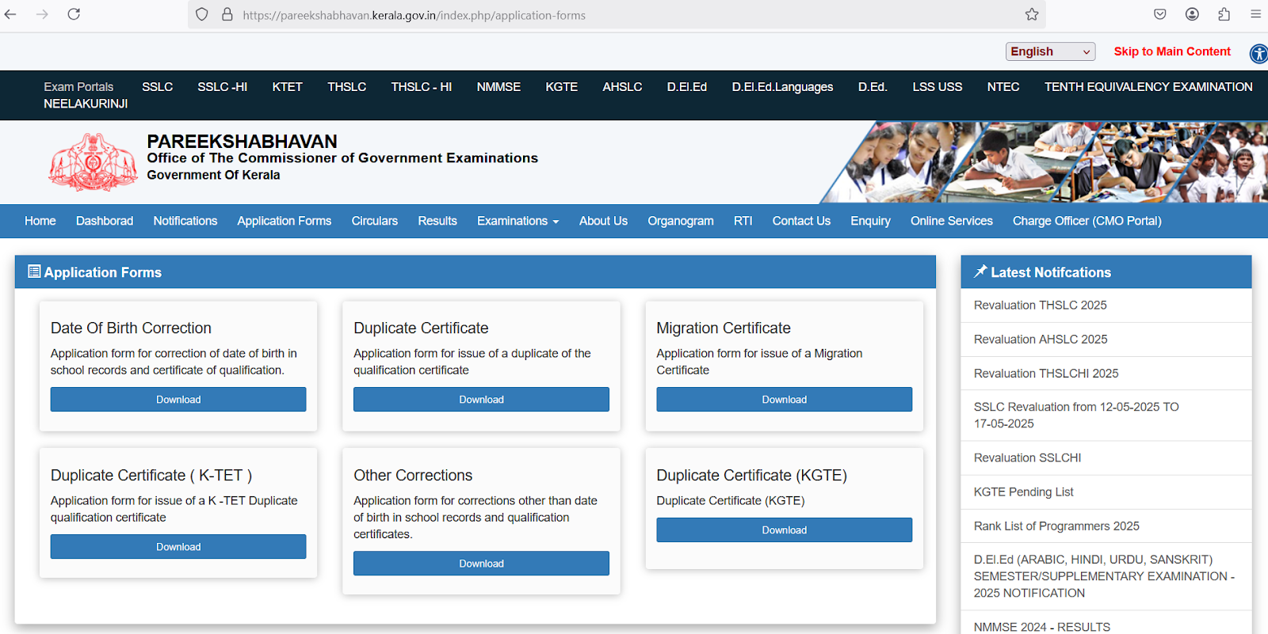
Task: Reload the page with refresh icon
Action: click(x=74, y=14)
